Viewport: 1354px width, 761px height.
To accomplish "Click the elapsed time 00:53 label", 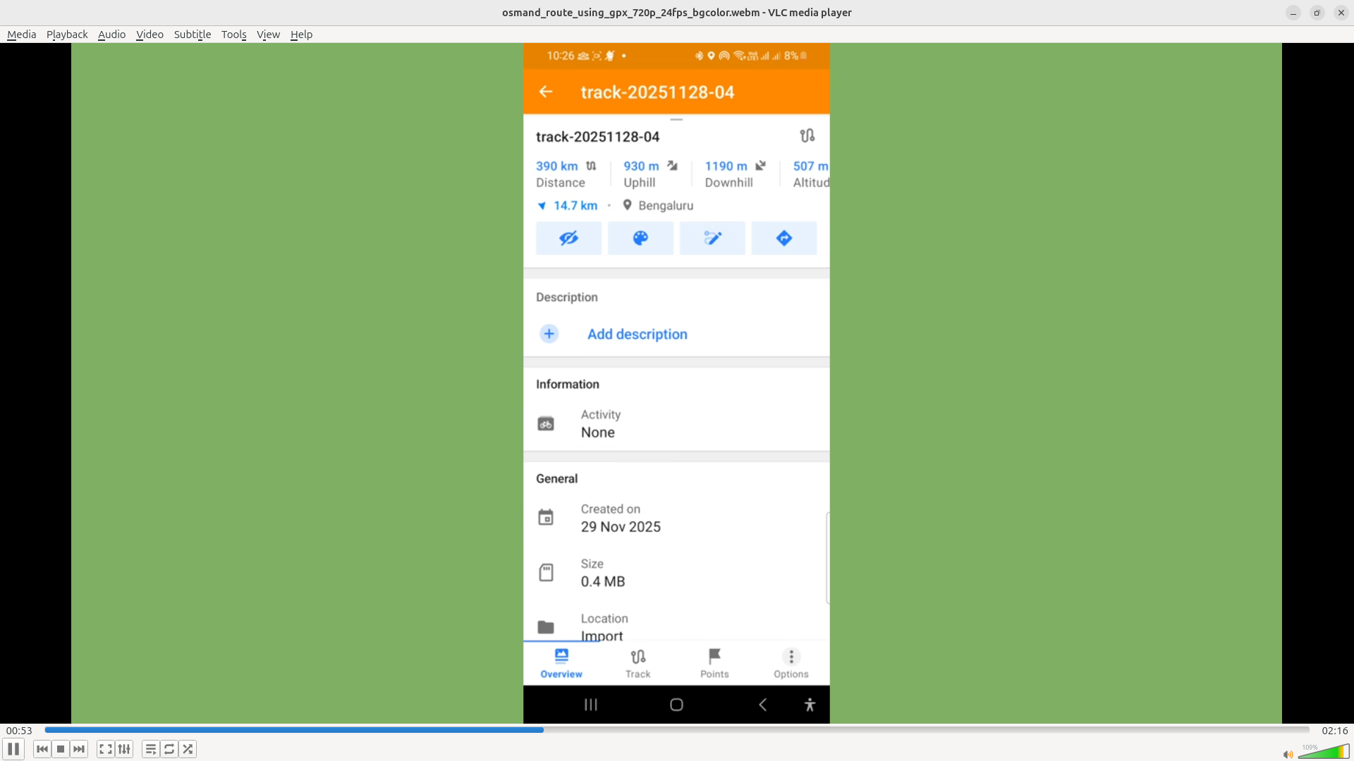I will pyautogui.click(x=19, y=731).
